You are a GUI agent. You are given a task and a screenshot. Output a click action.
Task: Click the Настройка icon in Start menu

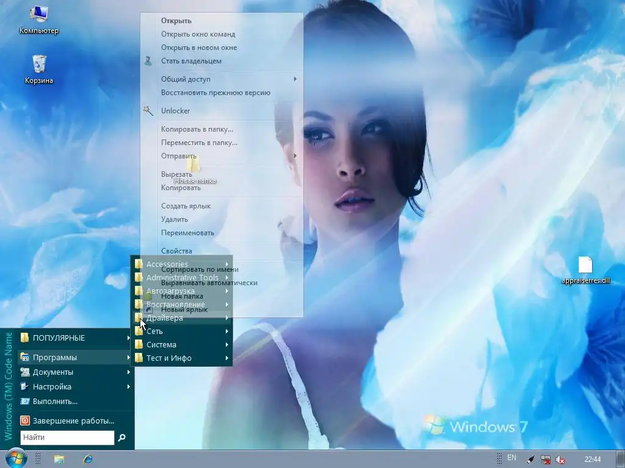pyautogui.click(x=24, y=386)
